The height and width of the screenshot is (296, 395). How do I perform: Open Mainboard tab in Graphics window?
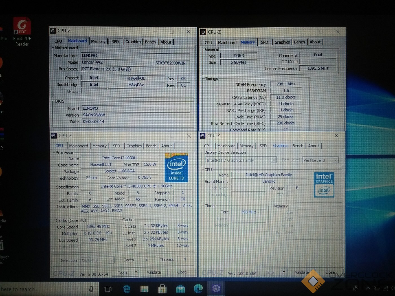tap(226, 146)
